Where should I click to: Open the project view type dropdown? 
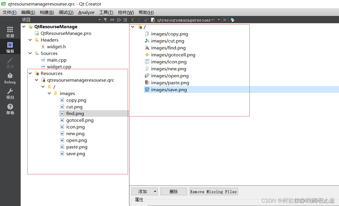click(x=100, y=20)
